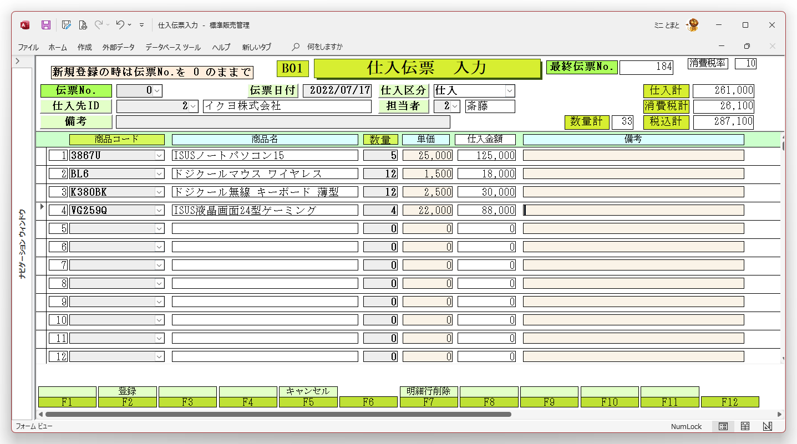Switch to Layout View status bar icon
This screenshot has width=797, height=444.
pos(745,426)
